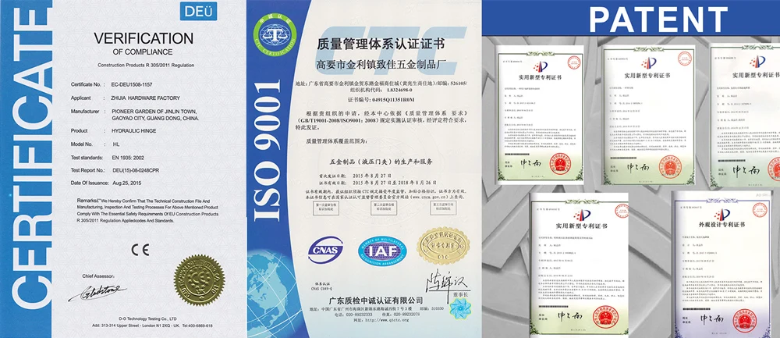Click the 'PATENT' banner heading

(658, 19)
